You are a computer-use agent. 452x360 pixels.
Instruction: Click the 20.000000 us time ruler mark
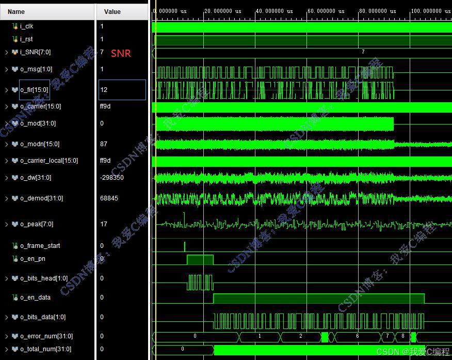point(222,11)
